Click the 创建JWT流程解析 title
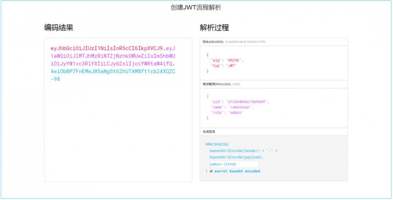Viewport: 393px width, 200px height. pyautogui.click(x=196, y=7)
